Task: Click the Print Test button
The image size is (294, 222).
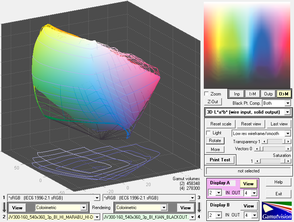Action: coord(220,160)
